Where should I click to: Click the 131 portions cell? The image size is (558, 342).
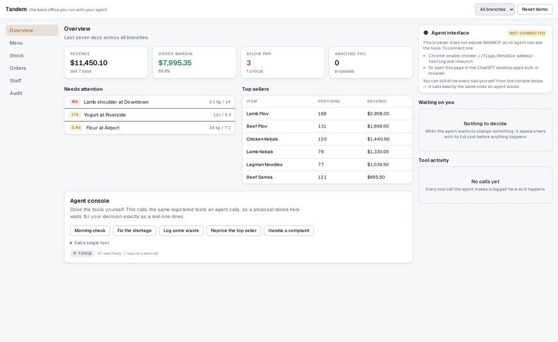click(x=322, y=126)
